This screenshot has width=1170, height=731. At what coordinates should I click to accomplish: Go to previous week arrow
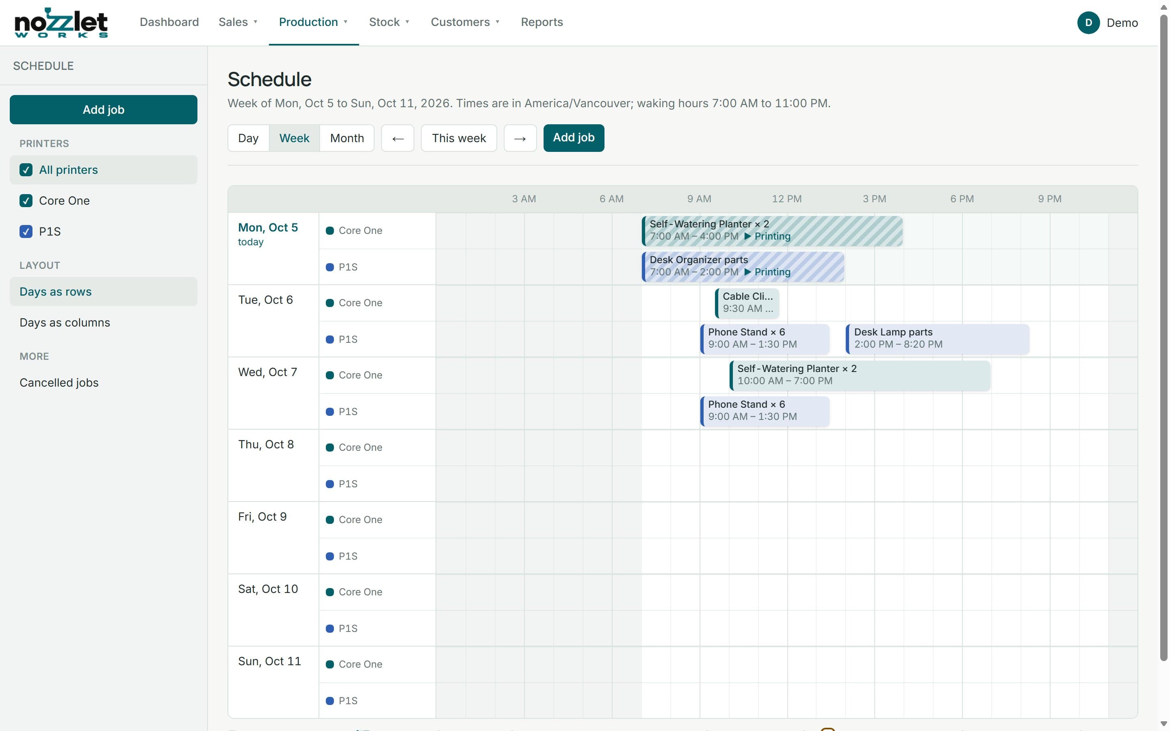397,138
